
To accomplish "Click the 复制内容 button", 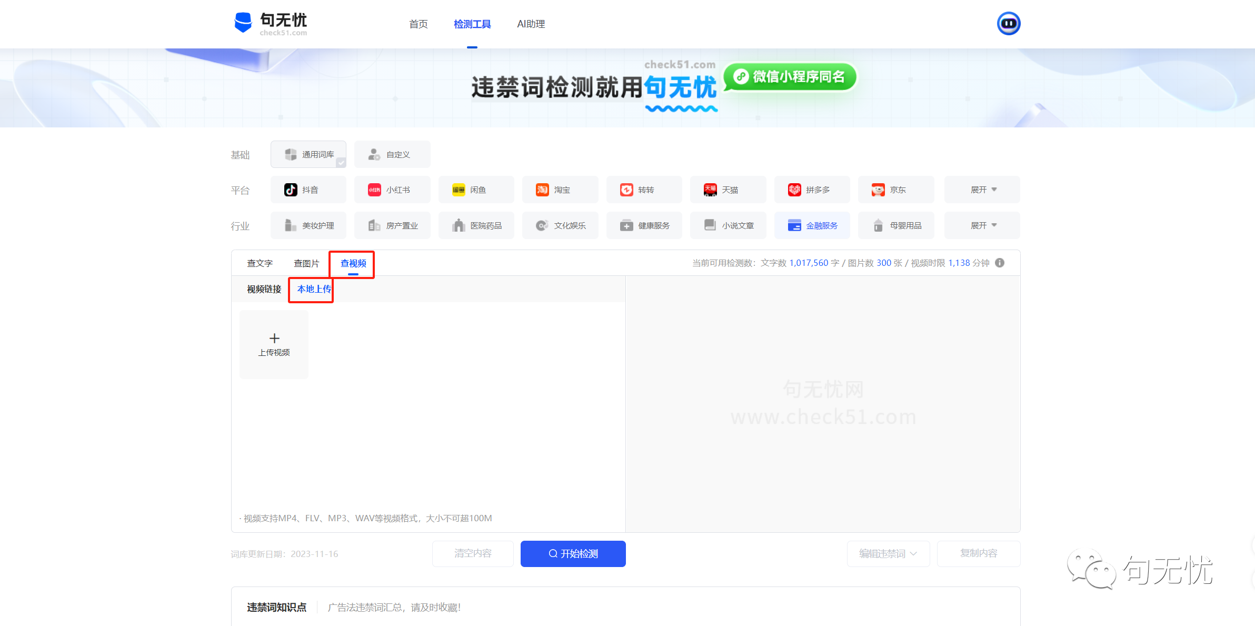I will [979, 553].
